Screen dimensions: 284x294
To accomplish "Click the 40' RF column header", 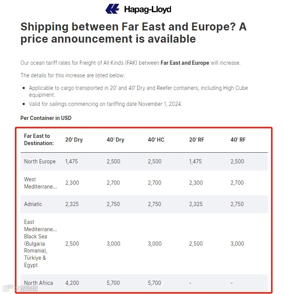I will click(238, 140).
